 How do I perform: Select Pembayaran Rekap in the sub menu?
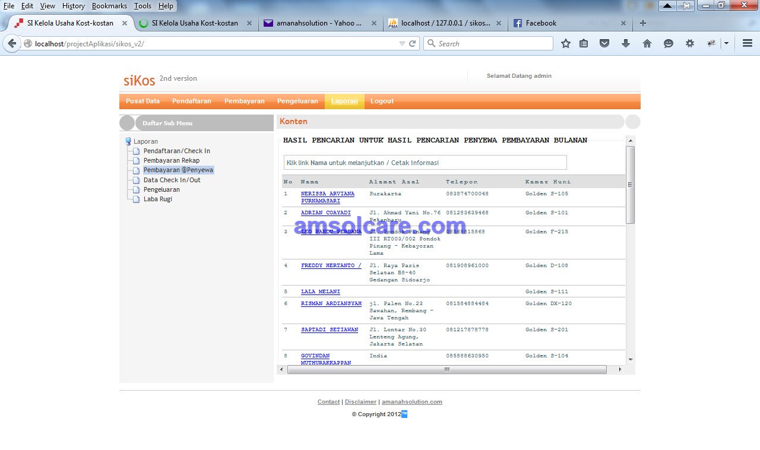pyautogui.click(x=172, y=160)
